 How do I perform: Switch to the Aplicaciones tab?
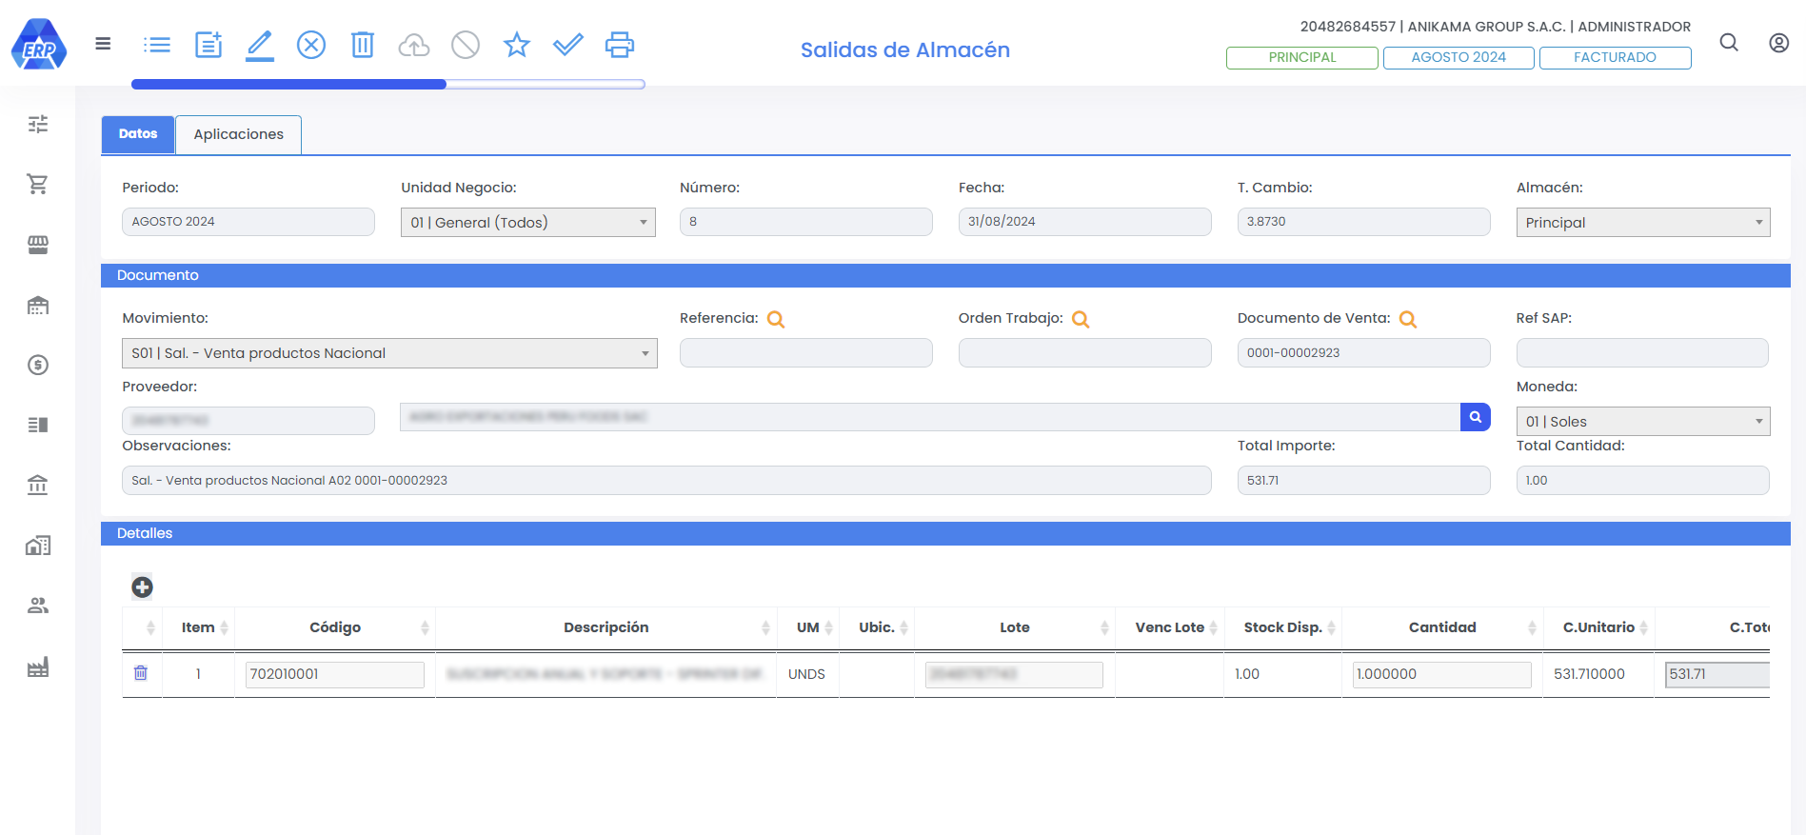tap(239, 134)
